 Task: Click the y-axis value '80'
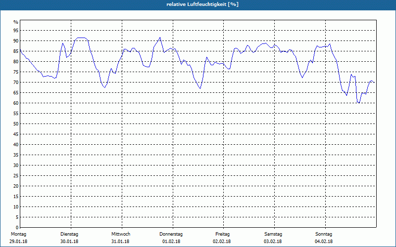point(16,61)
